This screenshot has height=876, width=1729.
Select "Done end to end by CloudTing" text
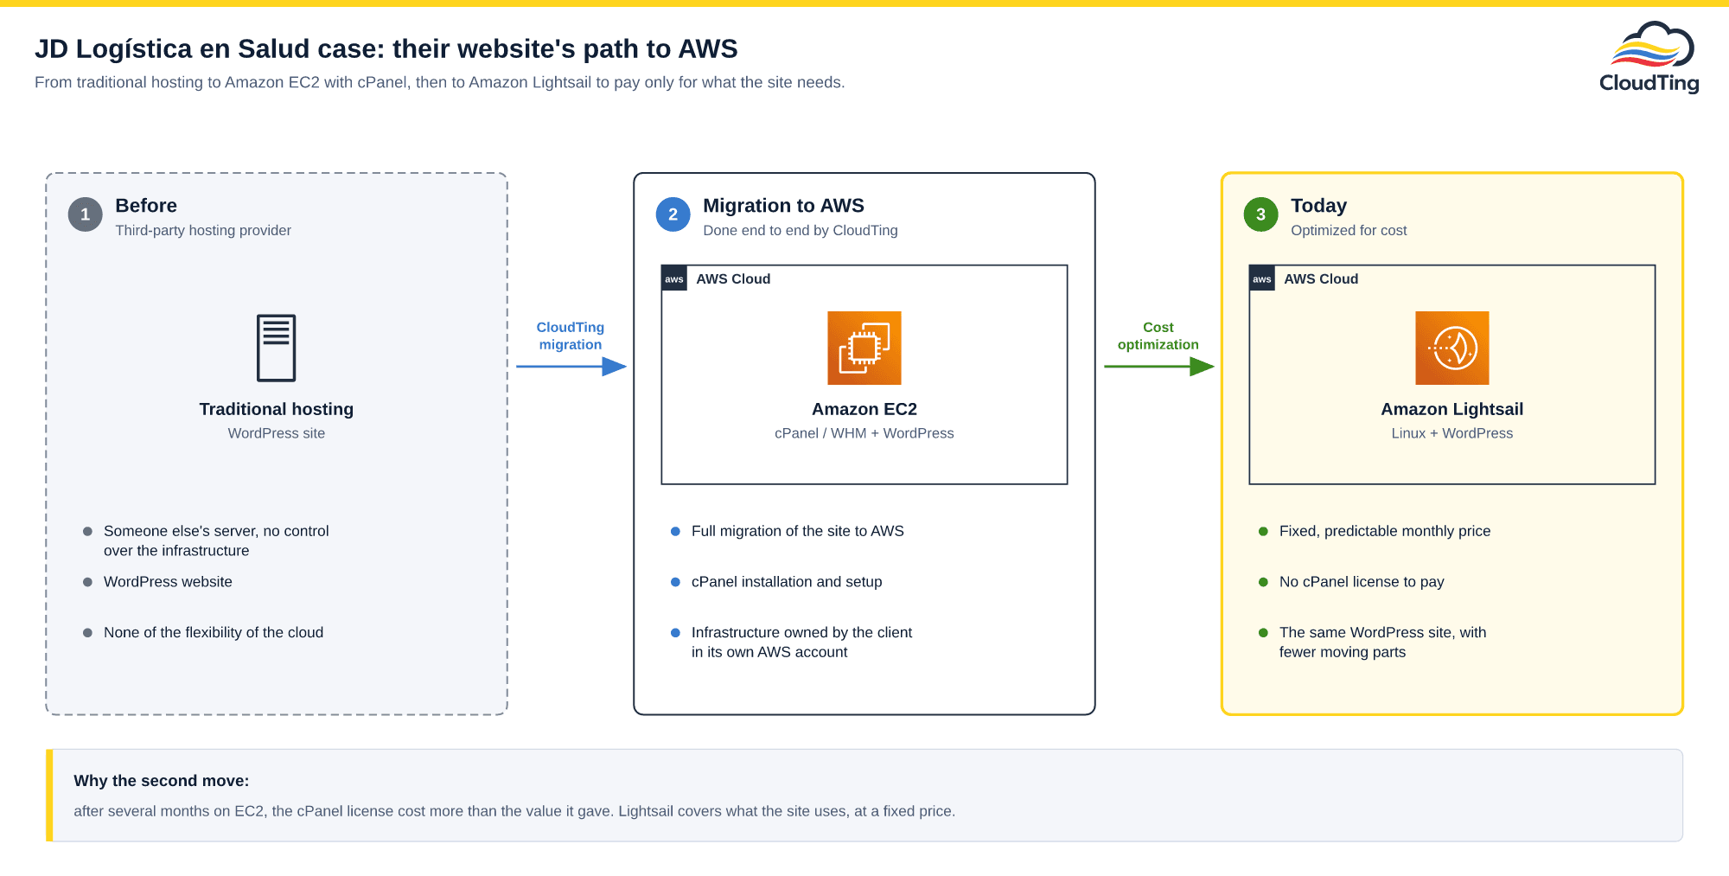pyautogui.click(x=801, y=230)
